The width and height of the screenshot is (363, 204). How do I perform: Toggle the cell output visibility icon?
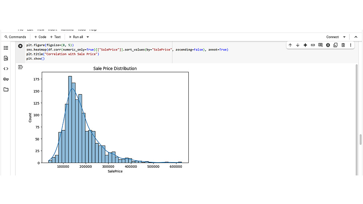pyautogui.click(x=20, y=67)
